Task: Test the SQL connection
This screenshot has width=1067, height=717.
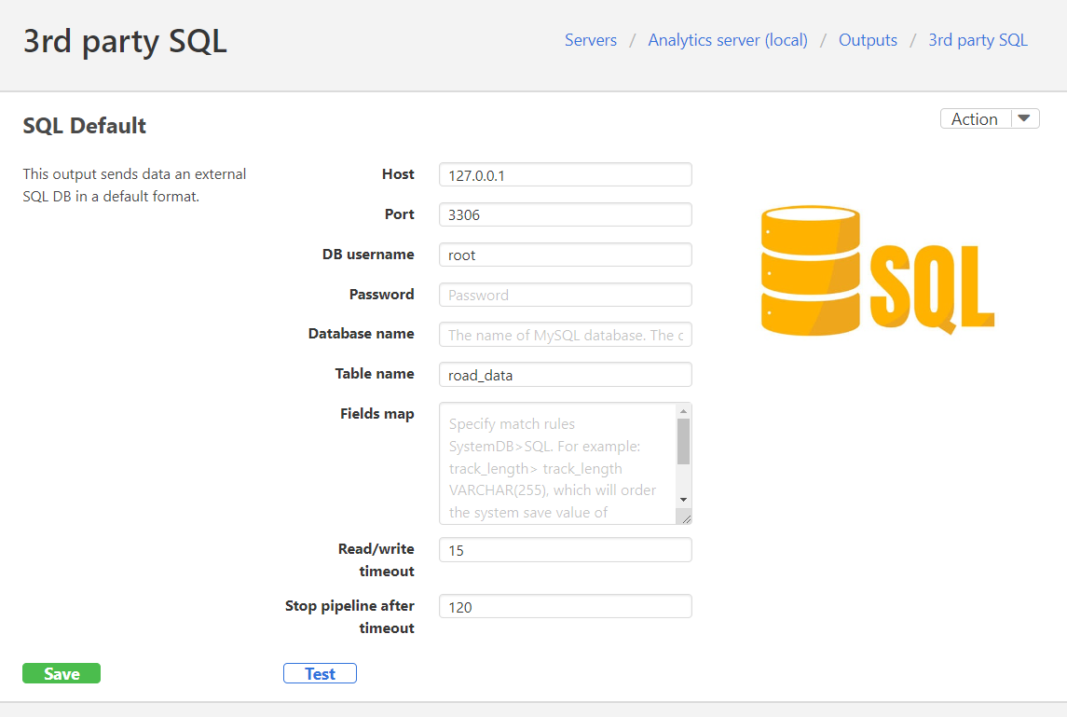Action: pos(320,673)
